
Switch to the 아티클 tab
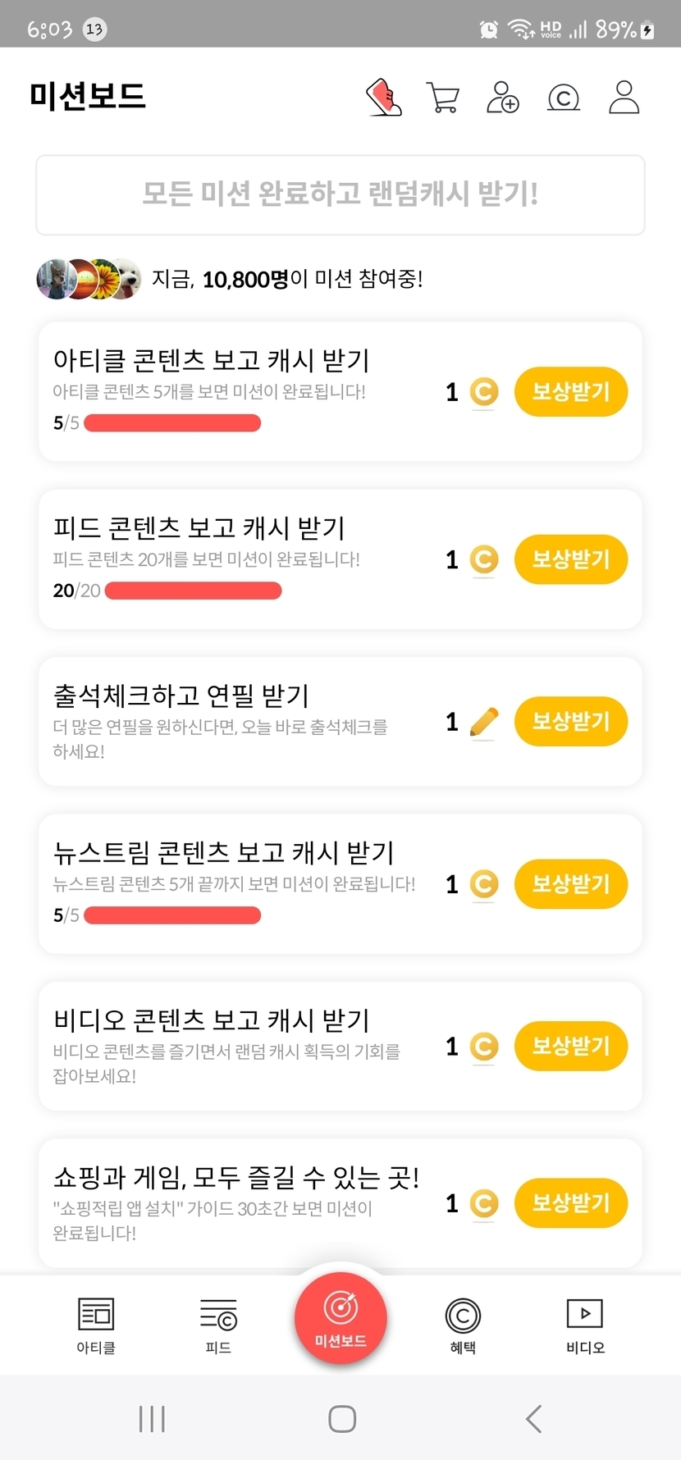96,1325
